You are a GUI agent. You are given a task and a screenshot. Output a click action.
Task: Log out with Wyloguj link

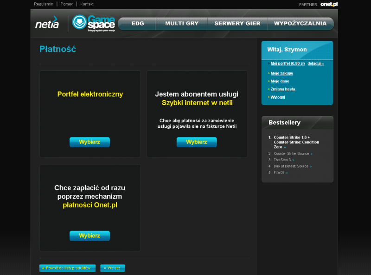point(278,97)
